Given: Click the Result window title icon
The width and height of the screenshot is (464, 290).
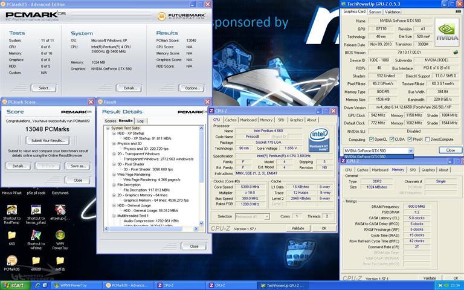Looking at the screenshot, I should tap(100, 101).
